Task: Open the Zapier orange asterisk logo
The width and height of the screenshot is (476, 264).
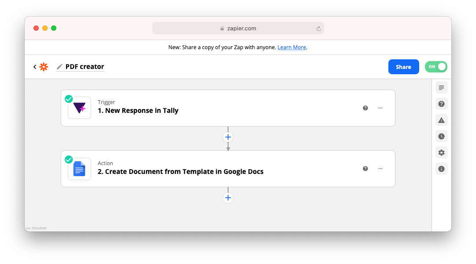Action: click(x=44, y=67)
